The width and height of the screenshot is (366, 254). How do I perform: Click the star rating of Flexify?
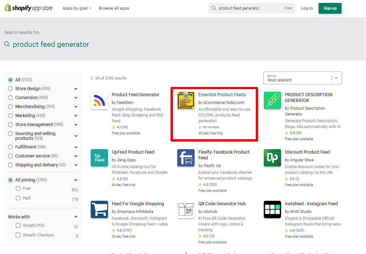(207, 185)
